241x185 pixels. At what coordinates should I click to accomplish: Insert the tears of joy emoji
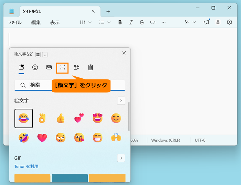[x=23, y=118]
